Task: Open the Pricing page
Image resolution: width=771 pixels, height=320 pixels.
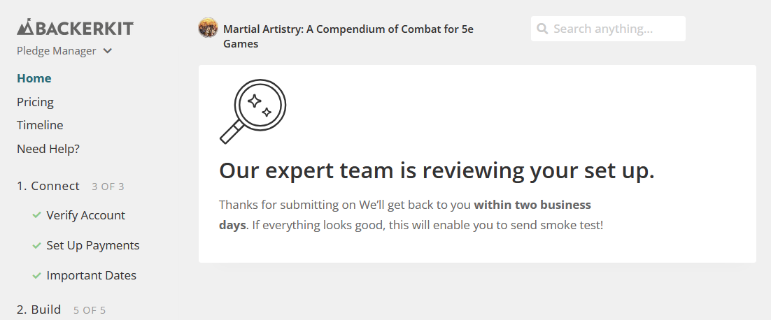Action: pyautogui.click(x=35, y=102)
